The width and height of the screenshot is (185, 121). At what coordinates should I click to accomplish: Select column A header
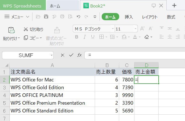point(52,65)
